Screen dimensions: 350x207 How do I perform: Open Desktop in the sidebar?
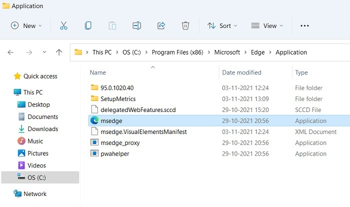pos(38,104)
